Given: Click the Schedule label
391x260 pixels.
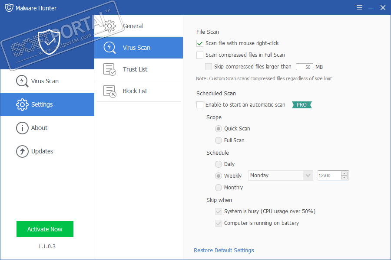Looking at the screenshot, I should [x=218, y=153].
